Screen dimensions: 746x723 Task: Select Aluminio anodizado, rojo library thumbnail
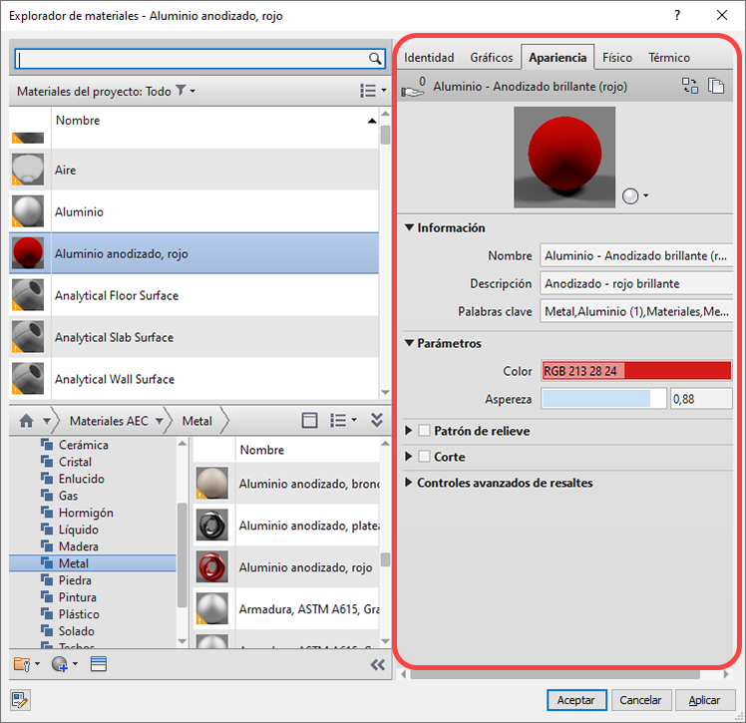pyautogui.click(x=212, y=566)
